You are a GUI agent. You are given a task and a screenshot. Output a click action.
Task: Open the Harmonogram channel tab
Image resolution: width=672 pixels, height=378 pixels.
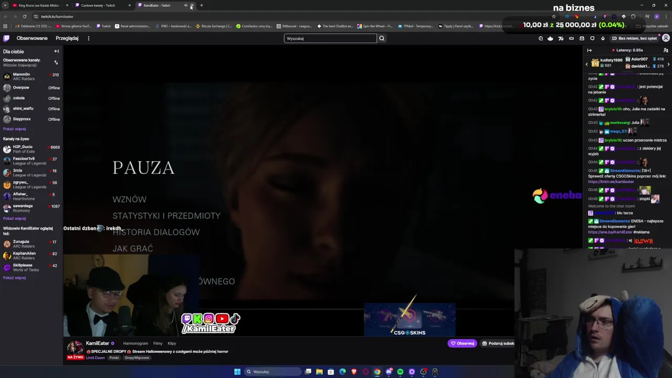coord(135,343)
